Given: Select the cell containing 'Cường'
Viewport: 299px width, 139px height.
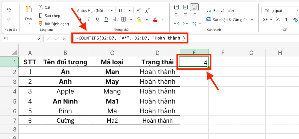Looking at the screenshot, I should point(65,120).
